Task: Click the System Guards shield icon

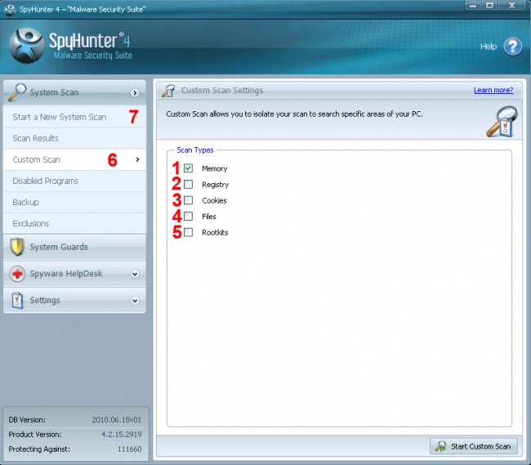Action: click(17, 247)
